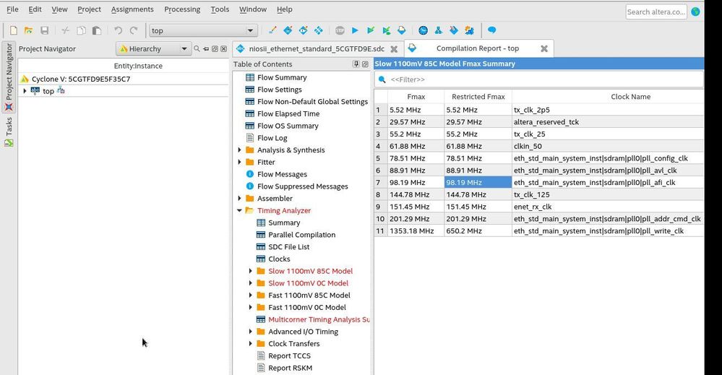
Task: Click the Open Project folder icon
Action: (29, 30)
